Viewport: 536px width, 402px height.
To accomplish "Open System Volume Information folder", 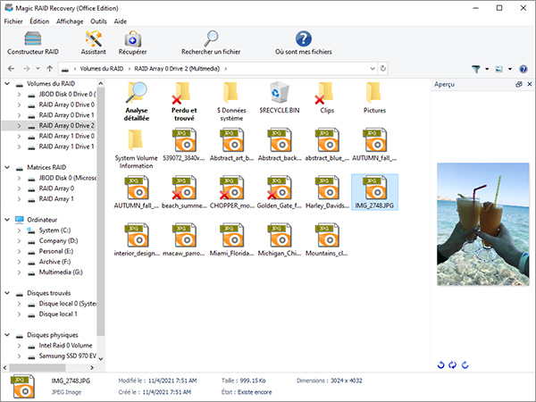I will tap(136, 149).
